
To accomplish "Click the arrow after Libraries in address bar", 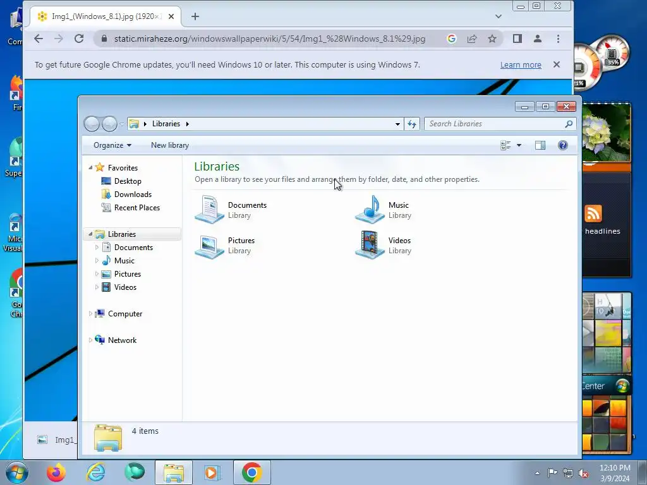I will (187, 124).
